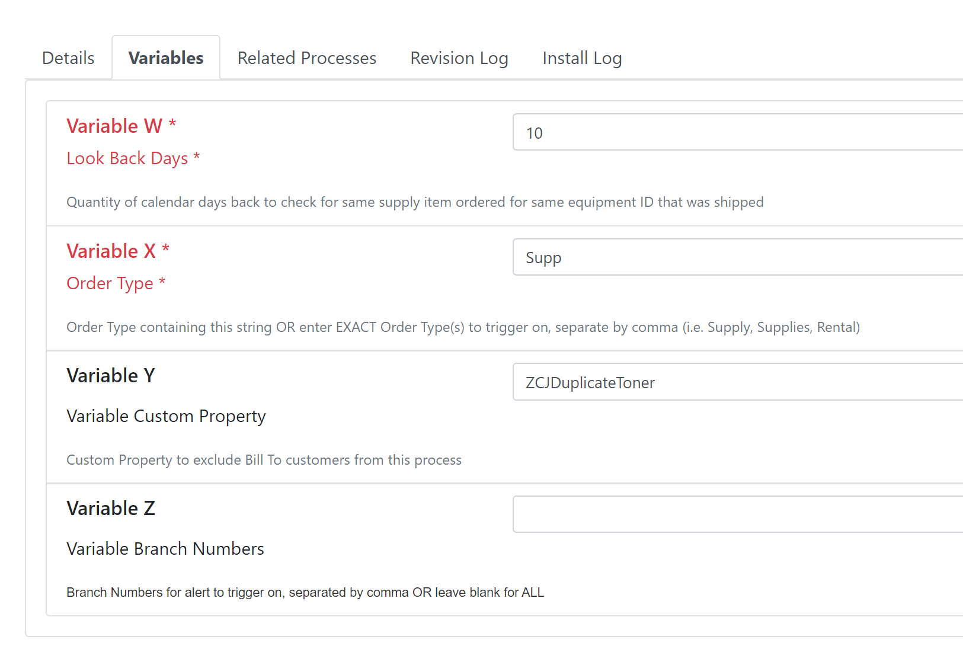
Task: Click the 'Branch Numbers for alert to trigger' description
Action: pyautogui.click(x=305, y=593)
